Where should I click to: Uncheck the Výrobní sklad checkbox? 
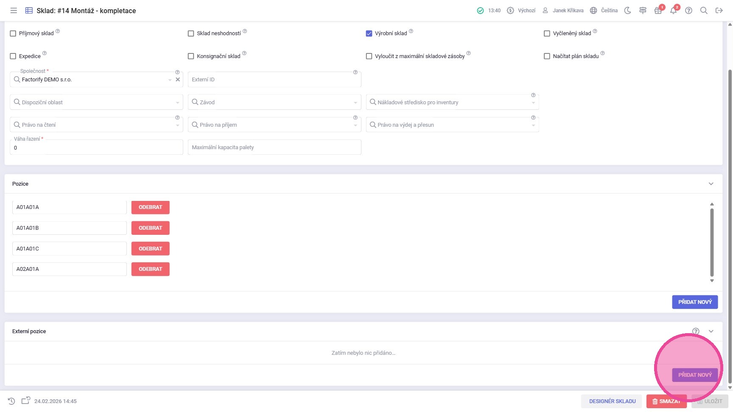(x=369, y=33)
